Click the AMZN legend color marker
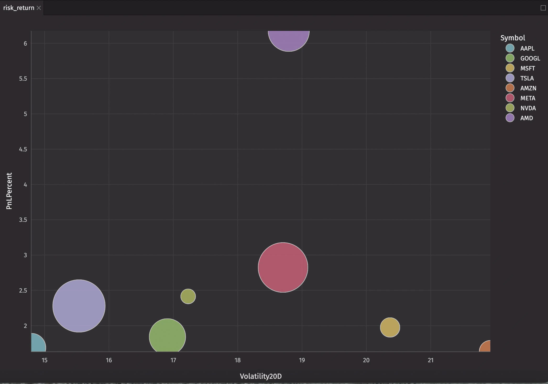The image size is (548, 384). point(510,88)
